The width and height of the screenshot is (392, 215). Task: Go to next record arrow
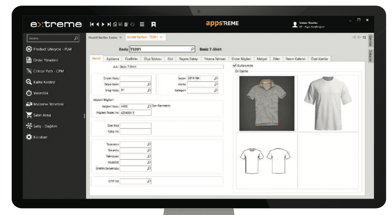[x=103, y=24]
